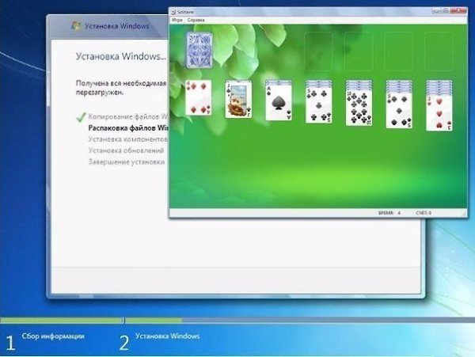Viewport: 475px width, 357px height.
Task: Click the Установка обновлений step text
Action: (126, 150)
